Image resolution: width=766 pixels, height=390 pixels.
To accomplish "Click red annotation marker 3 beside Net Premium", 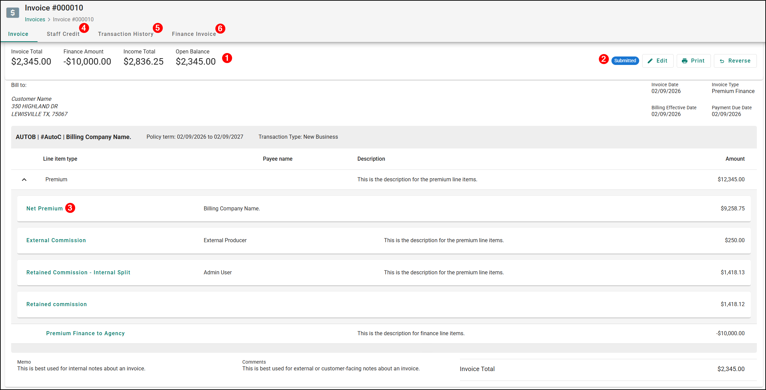I will click(x=70, y=208).
